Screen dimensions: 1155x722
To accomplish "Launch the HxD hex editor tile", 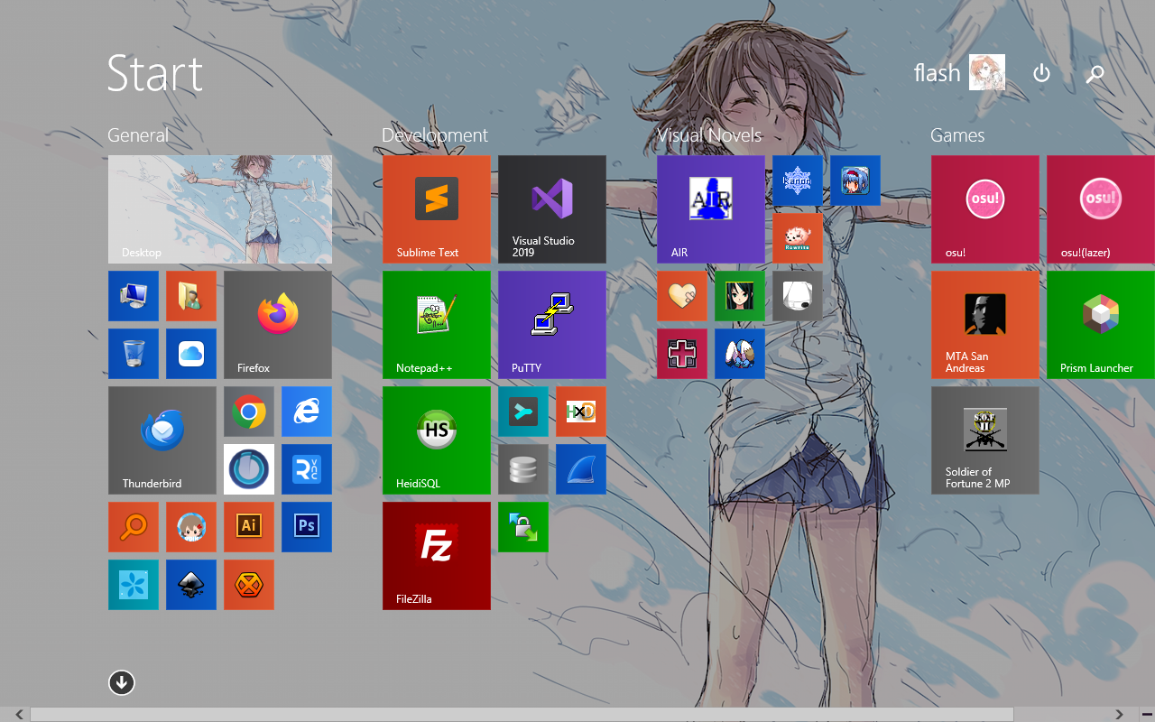I will pos(581,412).
